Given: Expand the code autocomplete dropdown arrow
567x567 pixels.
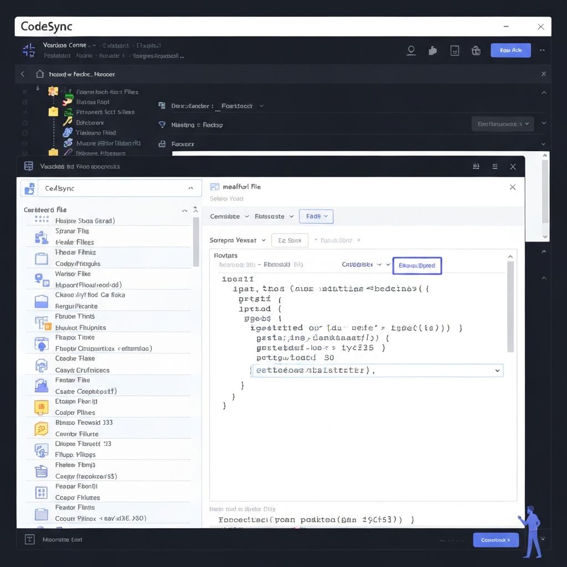Looking at the screenshot, I should pyautogui.click(x=496, y=370).
